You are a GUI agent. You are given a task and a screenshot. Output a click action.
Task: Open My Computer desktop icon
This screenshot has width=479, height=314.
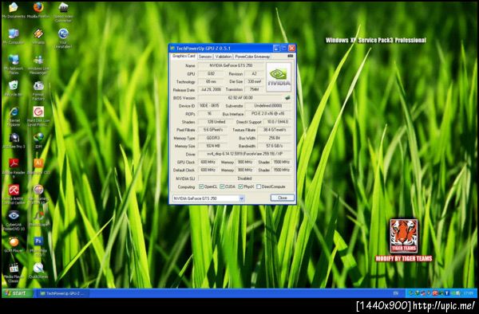14,37
